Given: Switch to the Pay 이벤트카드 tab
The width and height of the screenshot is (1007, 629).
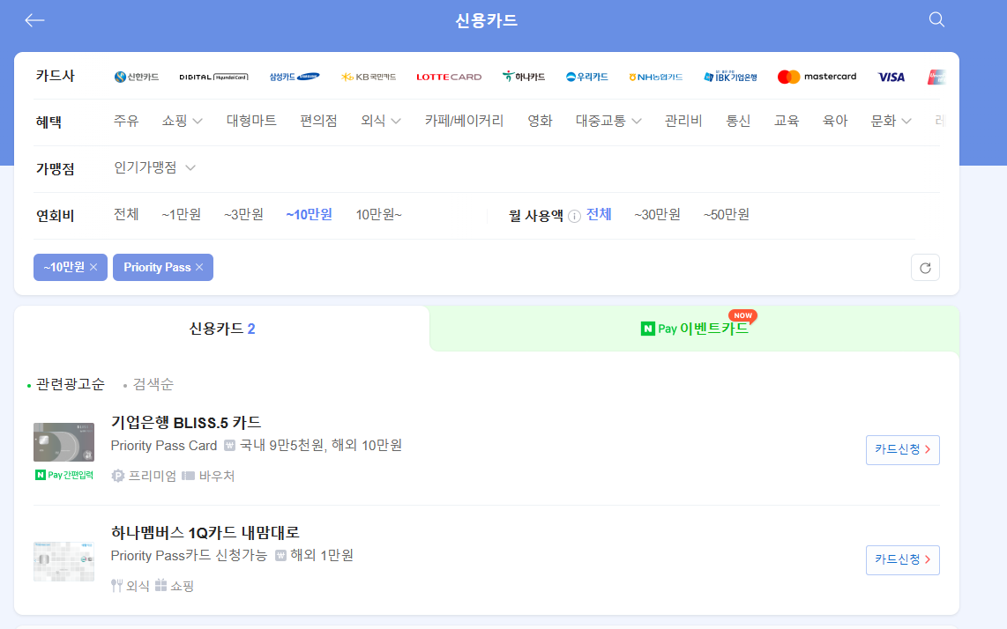Looking at the screenshot, I should click(x=694, y=329).
